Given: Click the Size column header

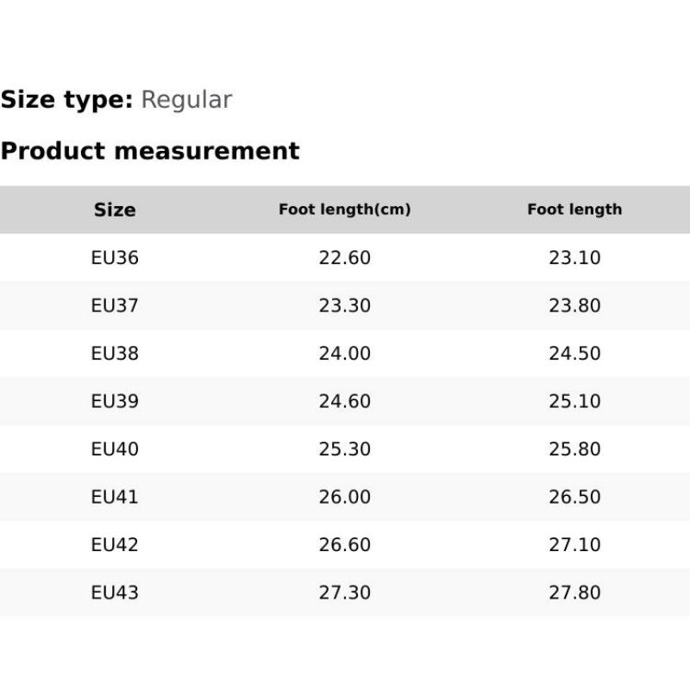Looking at the screenshot, I should click(x=115, y=210).
